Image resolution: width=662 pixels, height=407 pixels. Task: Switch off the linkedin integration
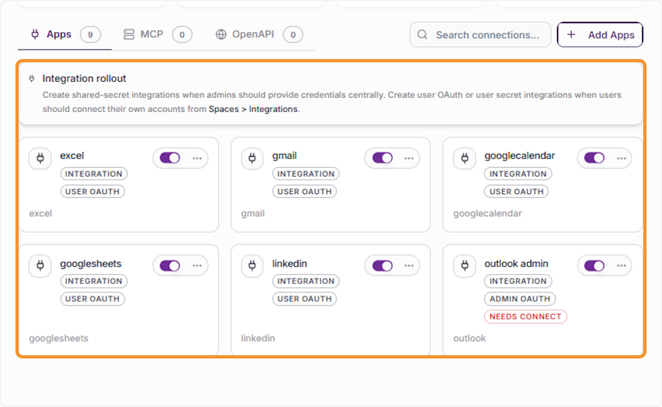(382, 266)
